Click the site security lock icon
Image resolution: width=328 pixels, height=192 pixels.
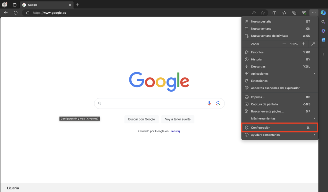28,13
